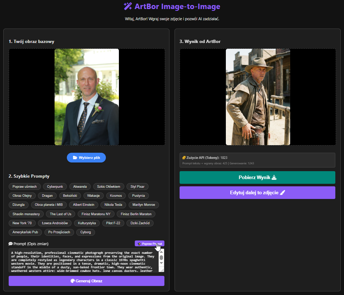Viewport: 344px width, 295px height.
Task: Click the folder icon on Wybierz plik
Action: click(x=75, y=158)
